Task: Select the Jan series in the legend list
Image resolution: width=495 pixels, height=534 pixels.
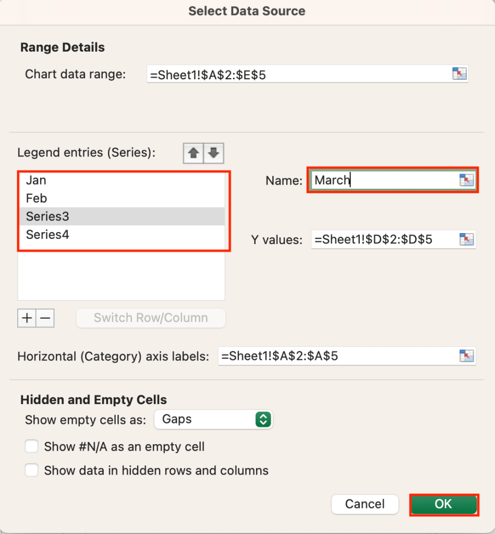Action: coord(122,180)
